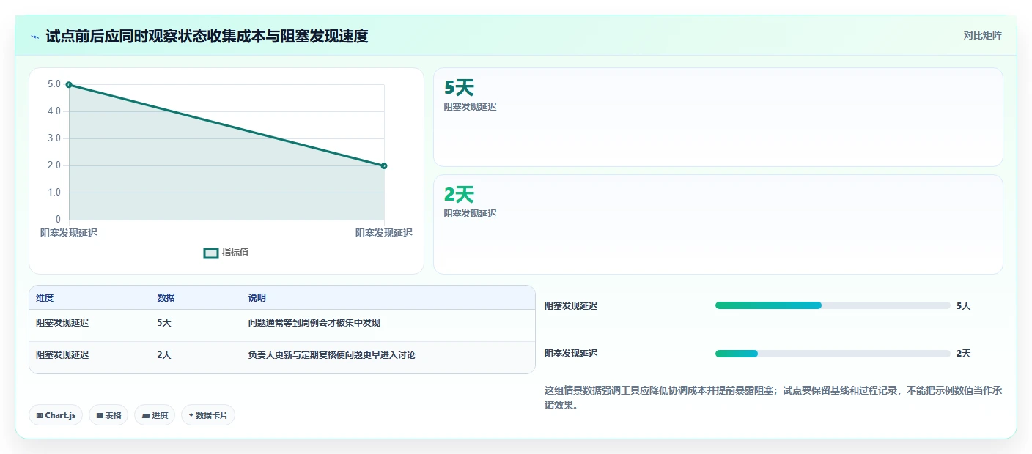The image size is (1032, 454).
Task: Click the chart data point at value 2.0
Action: pyautogui.click(x=384, y=165)
